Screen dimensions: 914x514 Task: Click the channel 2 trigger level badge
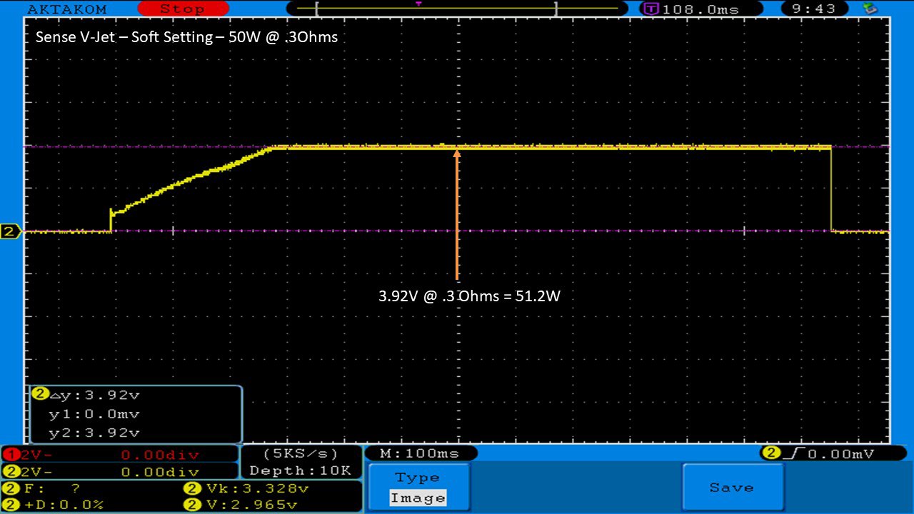click(x=771, y=453)
